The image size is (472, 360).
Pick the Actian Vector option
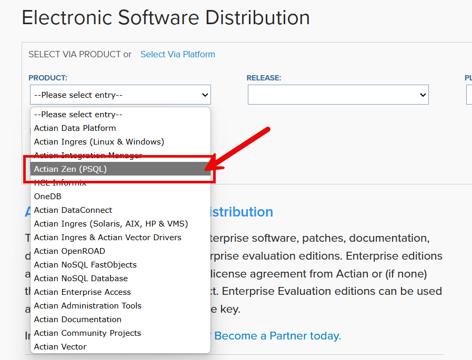[120, 347]
